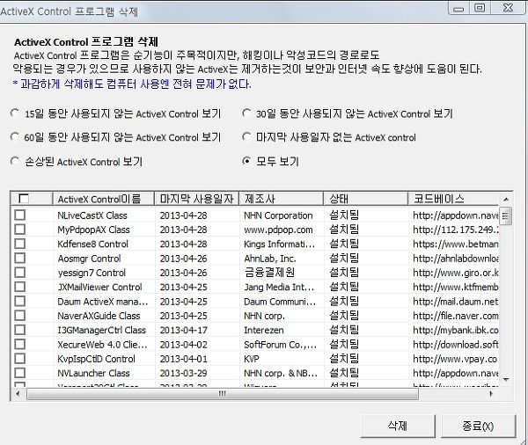Click the KVP manufacturer cell
The height and width of the screenshot is (445, 528).
pos(252,359)
